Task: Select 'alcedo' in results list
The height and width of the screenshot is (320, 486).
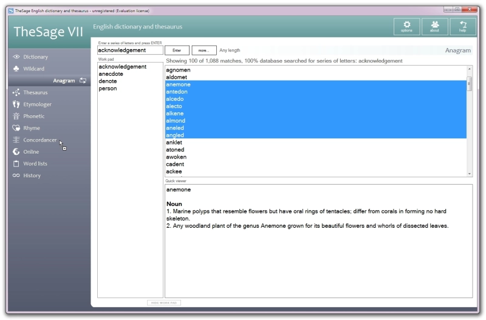Action: (316, 99)
